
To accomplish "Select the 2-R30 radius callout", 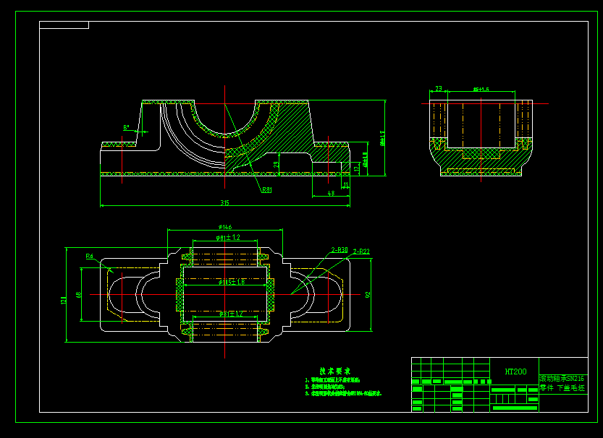I will coord(340,250).
